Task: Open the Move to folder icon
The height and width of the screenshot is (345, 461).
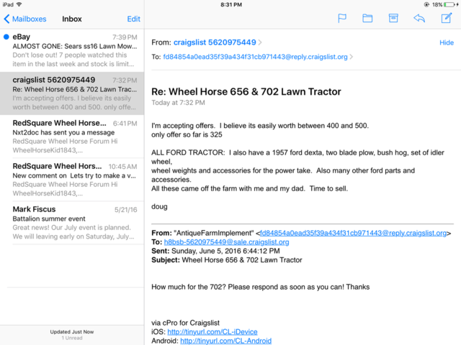Action: point(367,19)
